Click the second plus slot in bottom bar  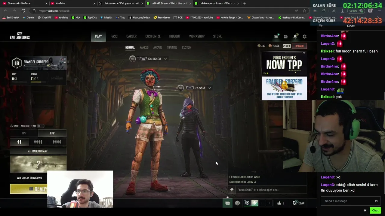pyautogui.click(x=269, y=203)
